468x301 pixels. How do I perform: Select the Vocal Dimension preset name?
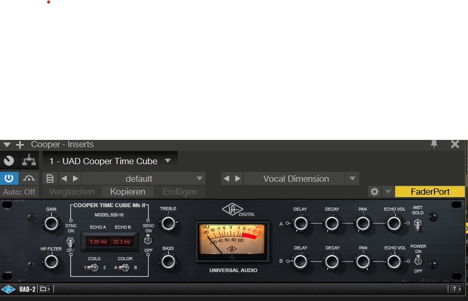[x=296, y=179]
